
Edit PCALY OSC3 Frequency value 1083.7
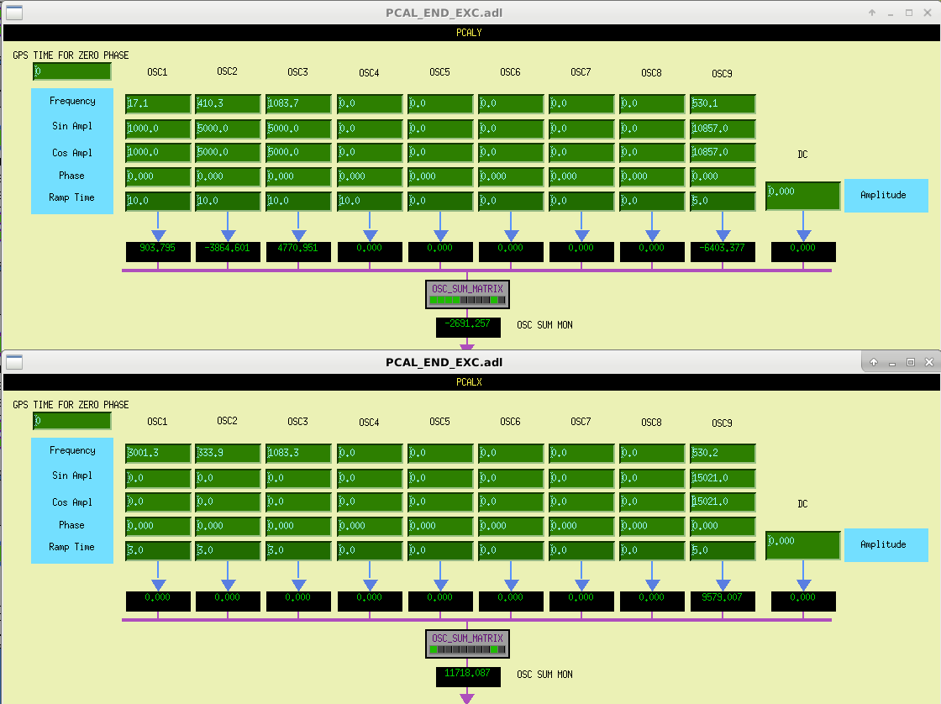tap(299, 103)
